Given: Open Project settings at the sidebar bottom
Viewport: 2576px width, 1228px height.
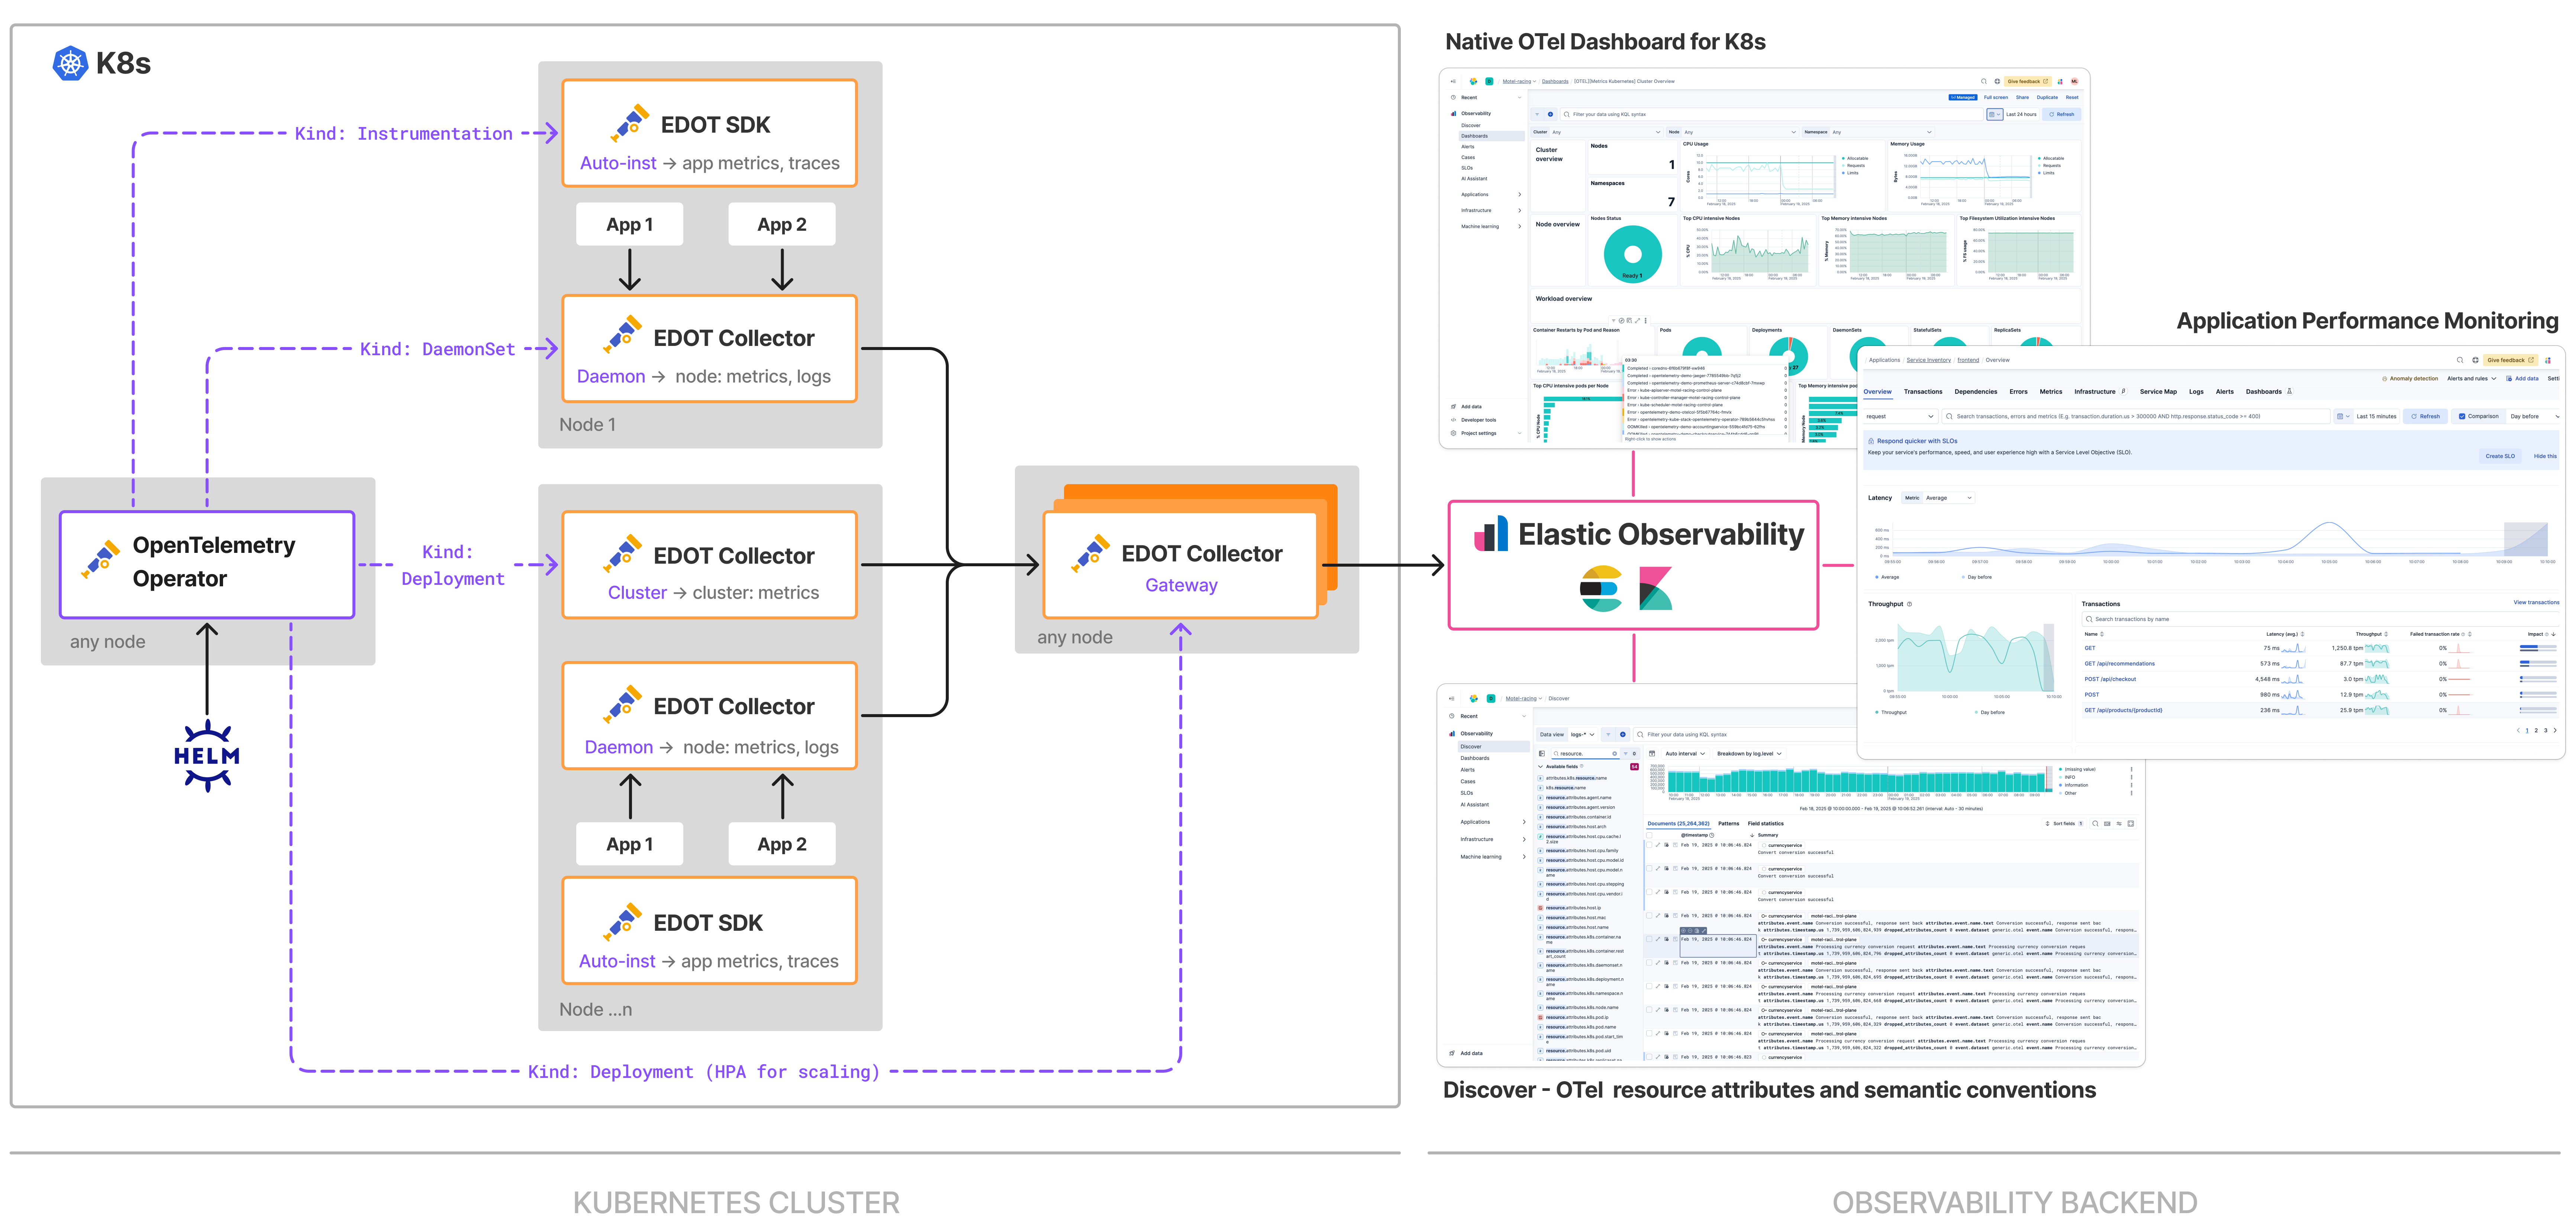Looking at the screenshot, I should pos(1479,432).
